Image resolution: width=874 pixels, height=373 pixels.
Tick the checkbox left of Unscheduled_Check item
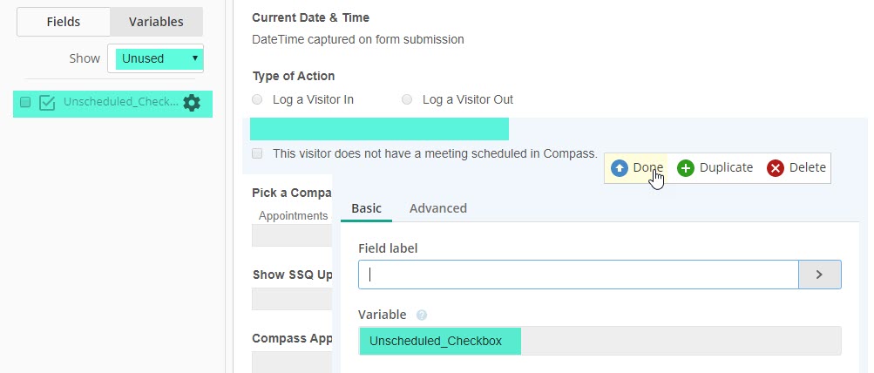click(25, 103)
